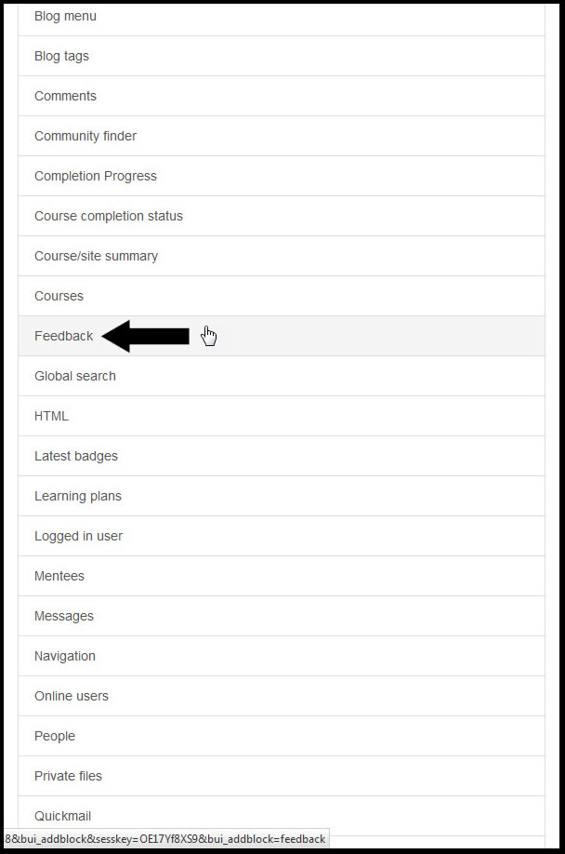The image size is (565, 854).
Task: Choose the Courses block
Action: point(282,296)
